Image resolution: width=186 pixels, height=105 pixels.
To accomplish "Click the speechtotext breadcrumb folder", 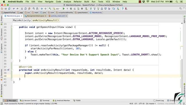I will click(81, 13).
